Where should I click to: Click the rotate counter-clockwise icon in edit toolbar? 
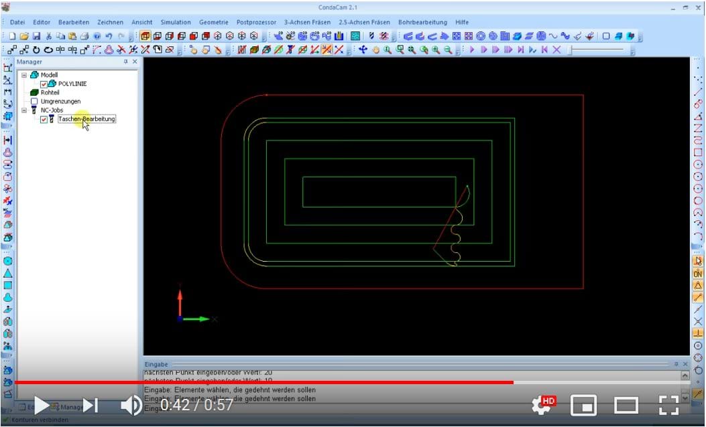[x=36, y=50]
